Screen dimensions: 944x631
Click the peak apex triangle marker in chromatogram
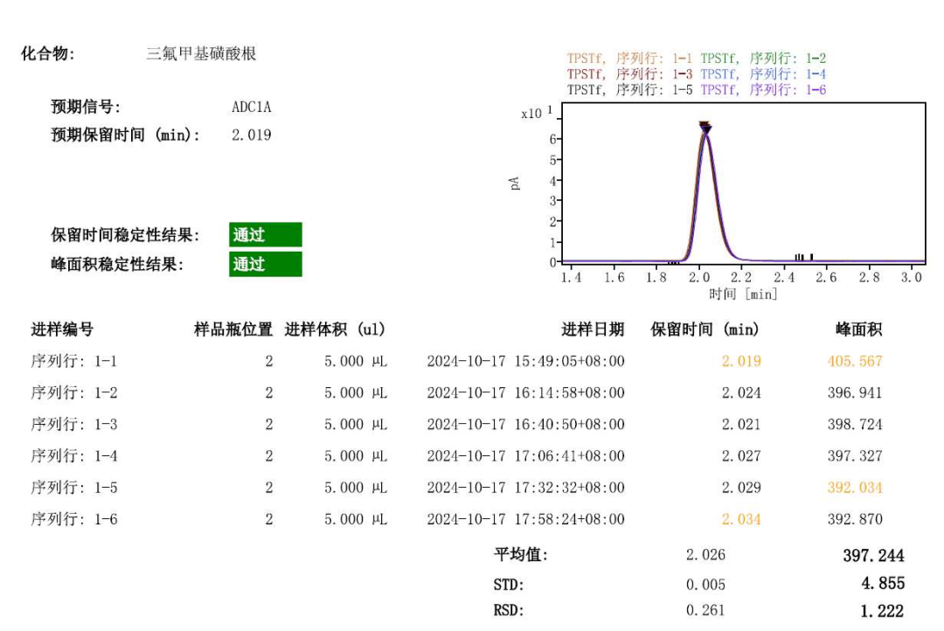pos(705,128)
